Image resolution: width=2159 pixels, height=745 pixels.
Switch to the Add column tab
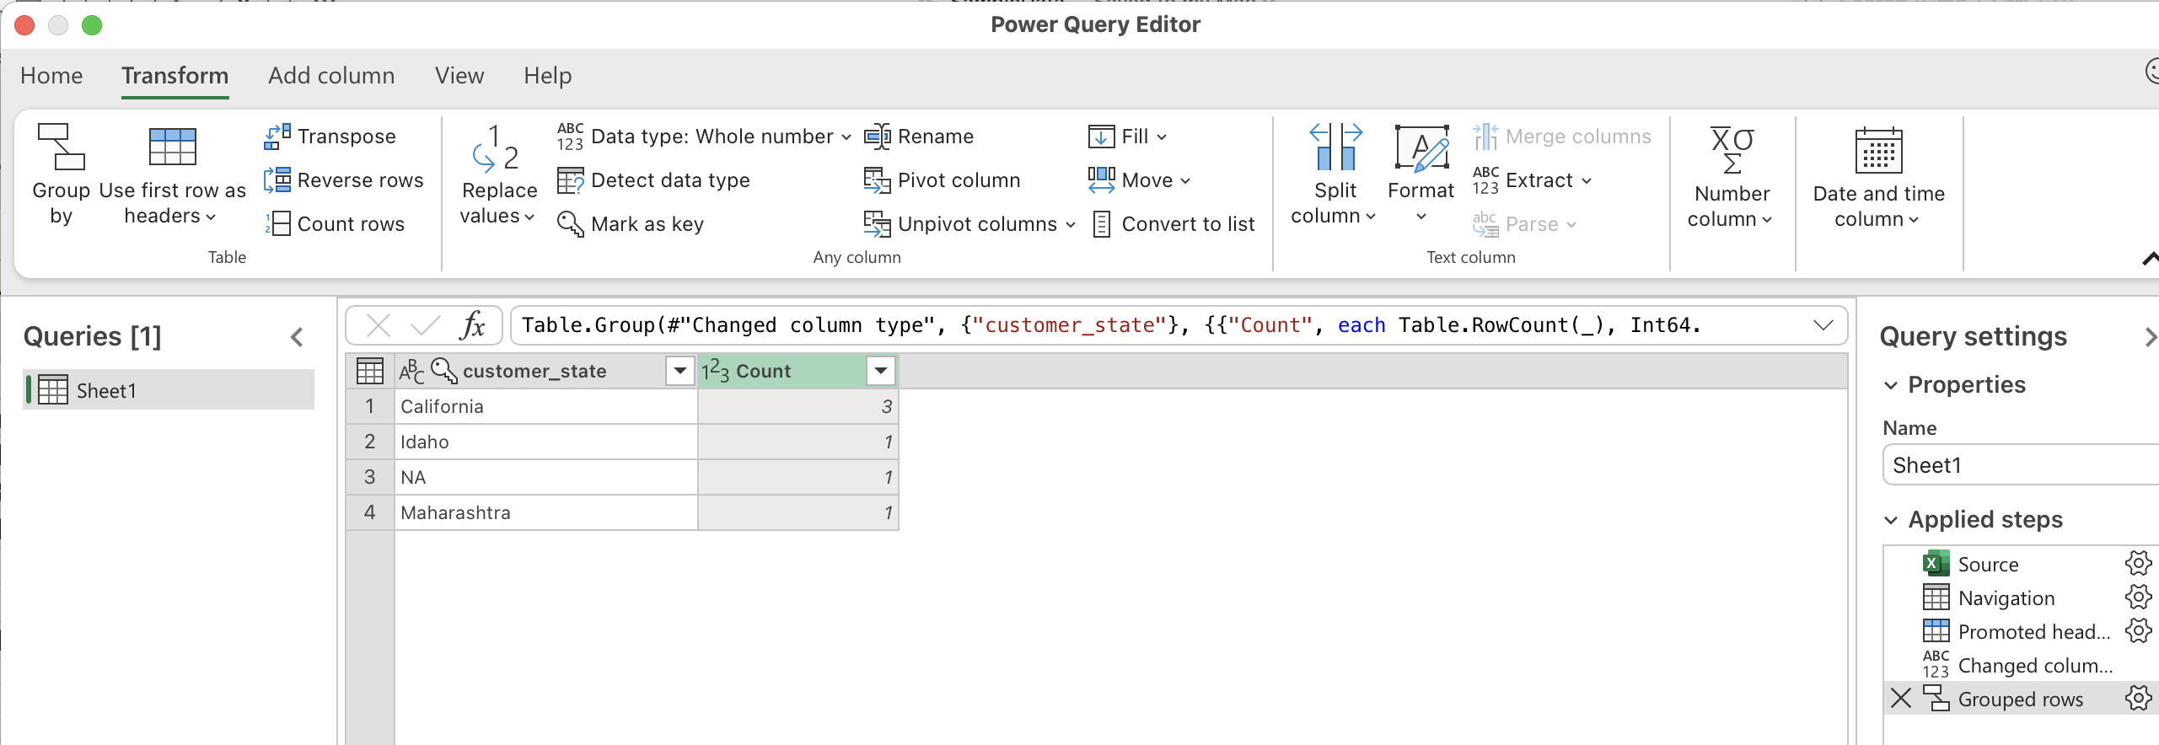[331, 76]
